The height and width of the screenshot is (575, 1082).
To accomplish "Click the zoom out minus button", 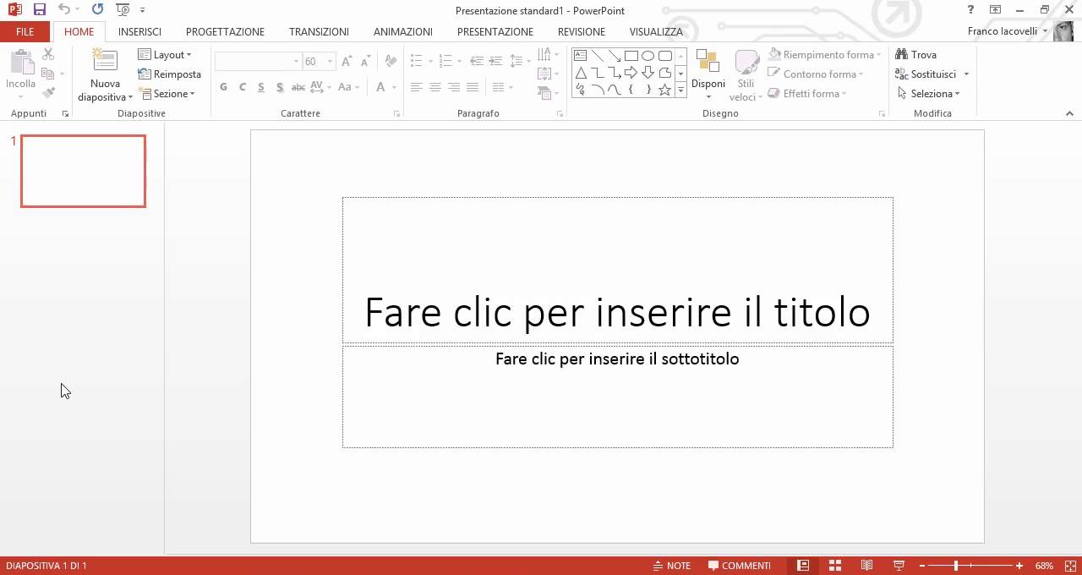I will [x=922, y=566].
